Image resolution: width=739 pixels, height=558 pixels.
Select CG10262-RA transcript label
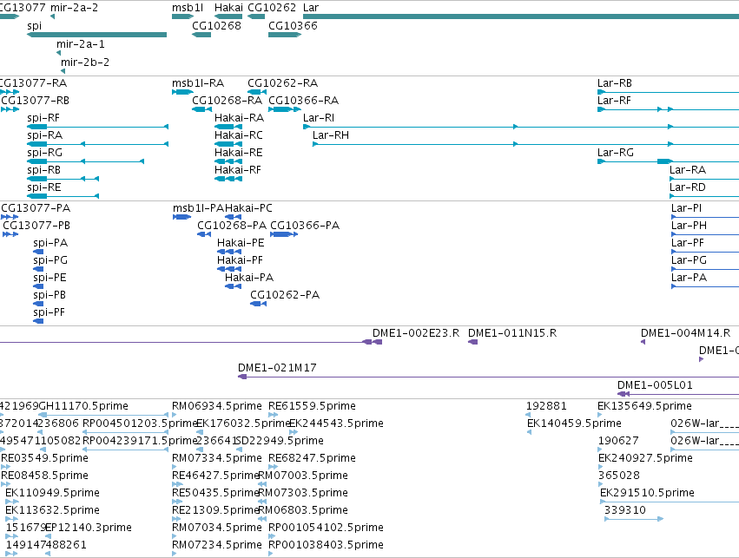pyautogui.click(x=283, y=83)
